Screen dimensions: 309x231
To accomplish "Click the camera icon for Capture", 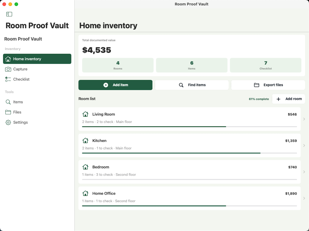I will coord(8,69).
